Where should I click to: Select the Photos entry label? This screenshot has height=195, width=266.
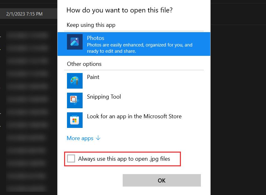tap(95, 38)
